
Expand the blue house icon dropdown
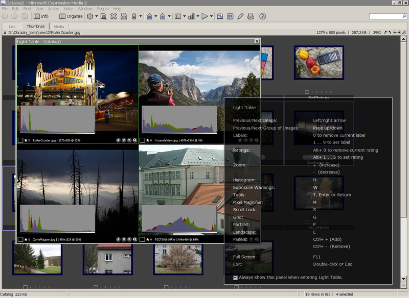tap(156, 16)
